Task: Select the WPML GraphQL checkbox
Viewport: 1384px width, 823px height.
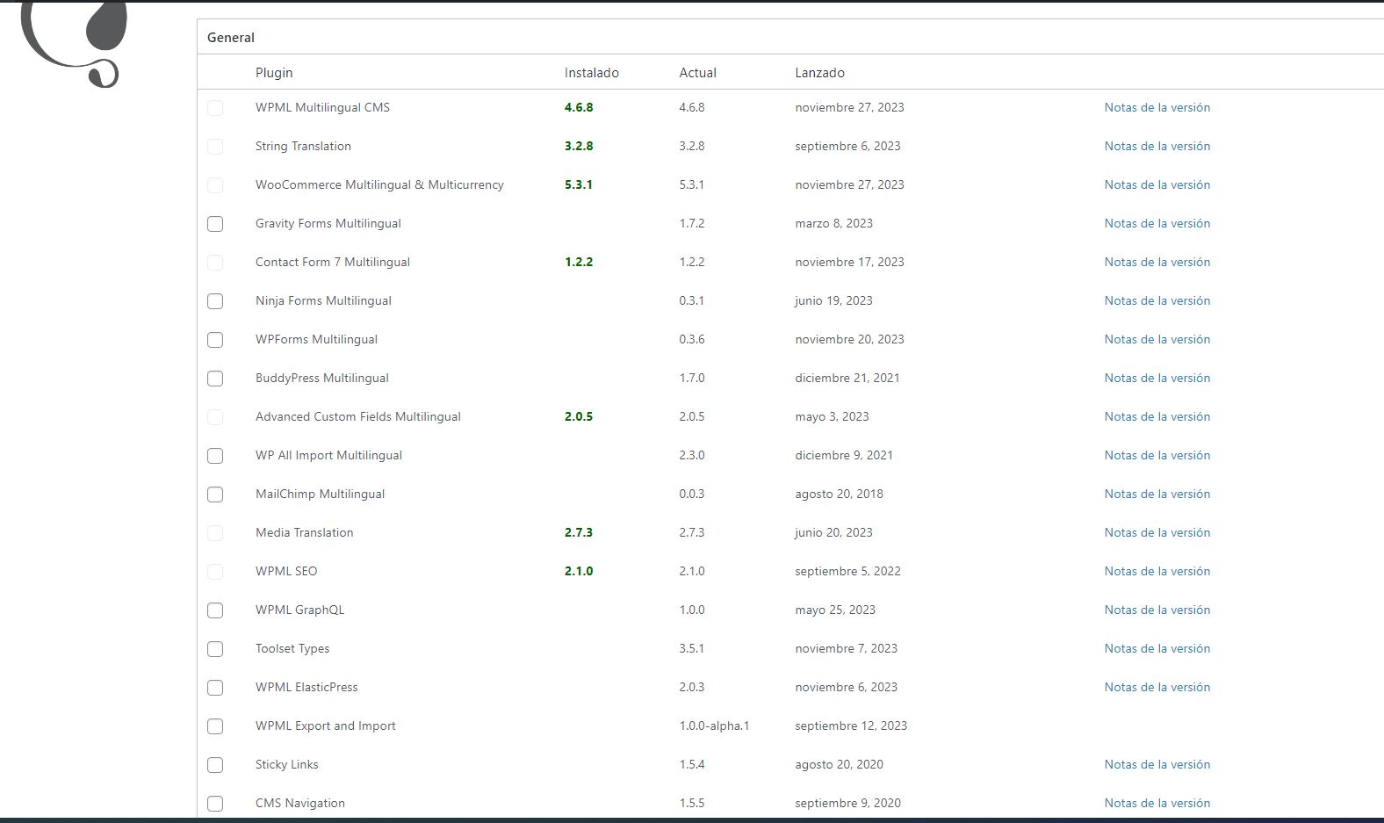Action: point(215,610)
